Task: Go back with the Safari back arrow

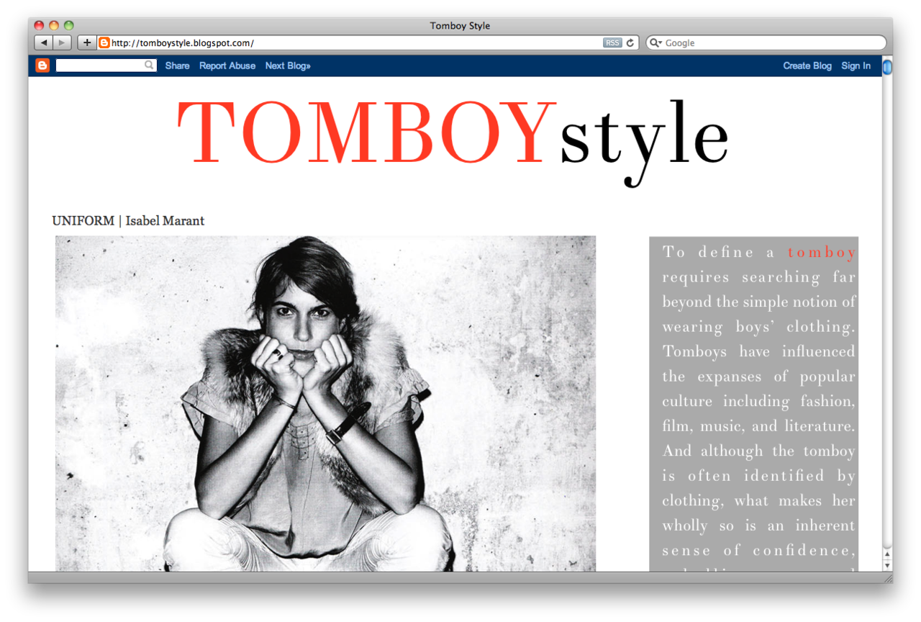Action: pyautogui.click(x=44, y=43)
